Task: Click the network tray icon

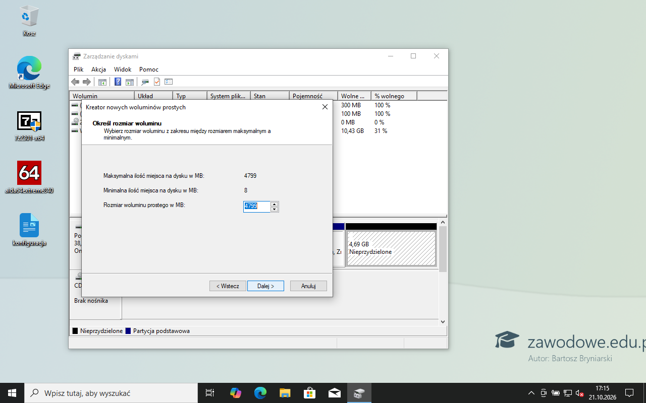Action: coord(568,393)
